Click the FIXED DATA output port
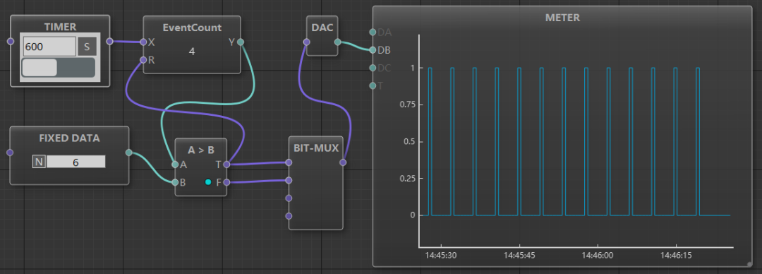The image size is (762, 274). click(x=128, y=153)
